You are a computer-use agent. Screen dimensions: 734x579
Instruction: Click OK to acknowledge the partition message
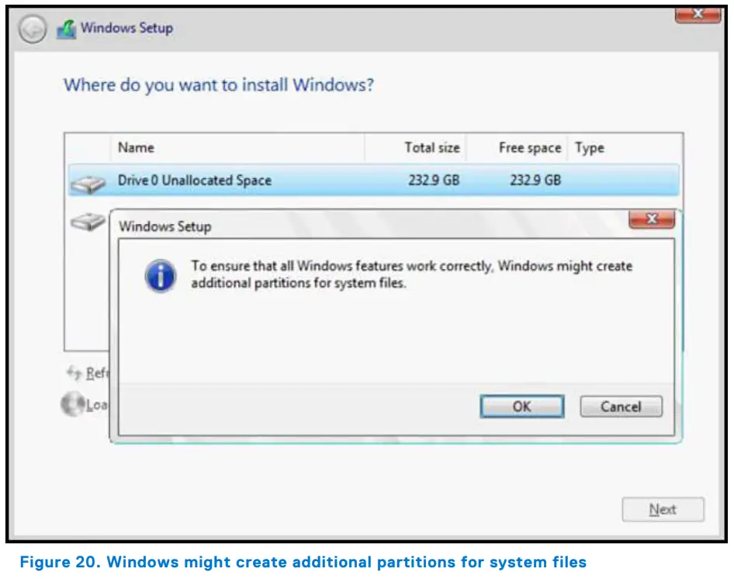tap(521, 406)
